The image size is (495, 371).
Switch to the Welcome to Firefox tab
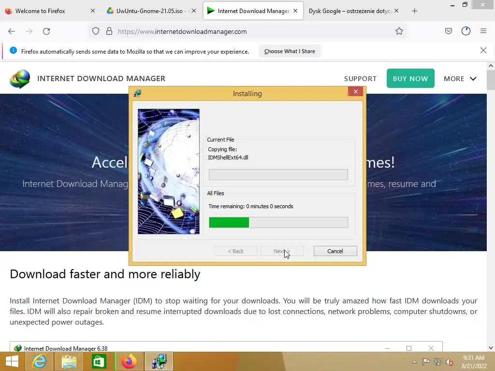tap(50, 11)
